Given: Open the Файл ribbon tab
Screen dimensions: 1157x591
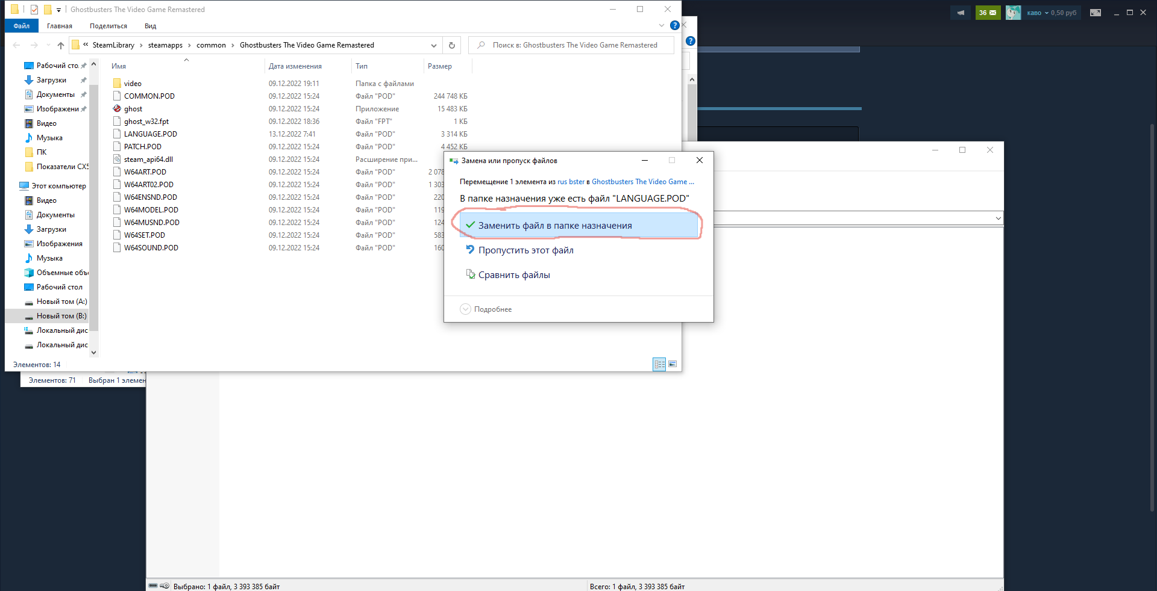Looking at the screenshot, I should point(22,26).
